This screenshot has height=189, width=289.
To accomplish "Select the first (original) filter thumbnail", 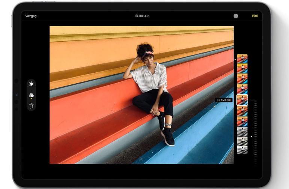I will pos(242,58).
